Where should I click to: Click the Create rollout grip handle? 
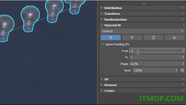pyautogui.click(x=183, y=90)
